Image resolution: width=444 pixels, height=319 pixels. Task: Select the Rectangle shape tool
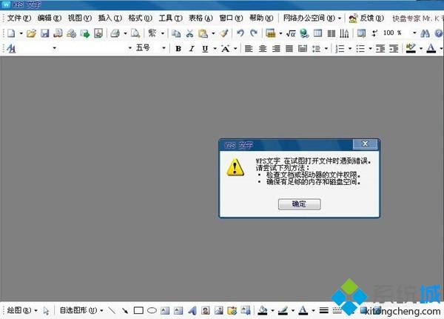[x=138, y=311]
